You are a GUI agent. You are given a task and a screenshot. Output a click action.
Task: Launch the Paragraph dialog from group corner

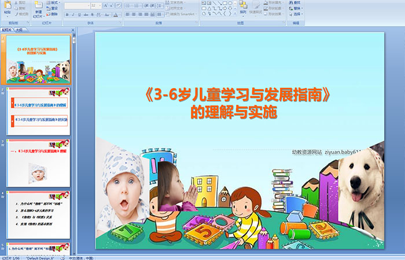(x=197, y=23)
